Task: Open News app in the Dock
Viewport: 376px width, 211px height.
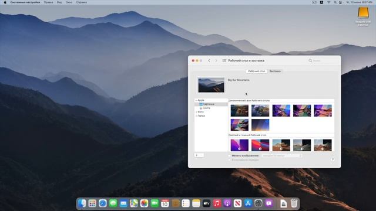Action: [237, 203]
